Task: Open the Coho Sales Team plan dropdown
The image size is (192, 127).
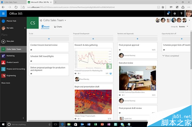Action: click(65, 20)
